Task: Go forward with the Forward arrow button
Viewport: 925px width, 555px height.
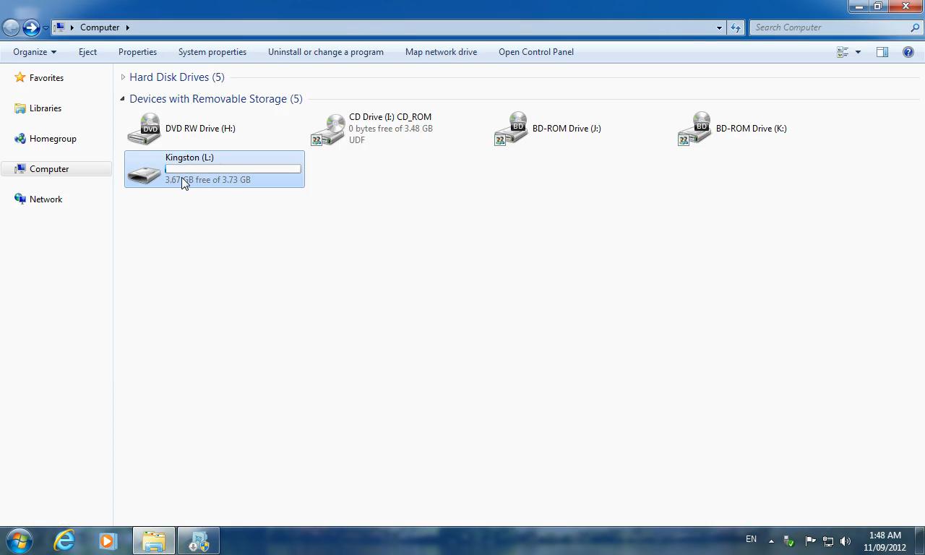Action: [x=31, y=27]
